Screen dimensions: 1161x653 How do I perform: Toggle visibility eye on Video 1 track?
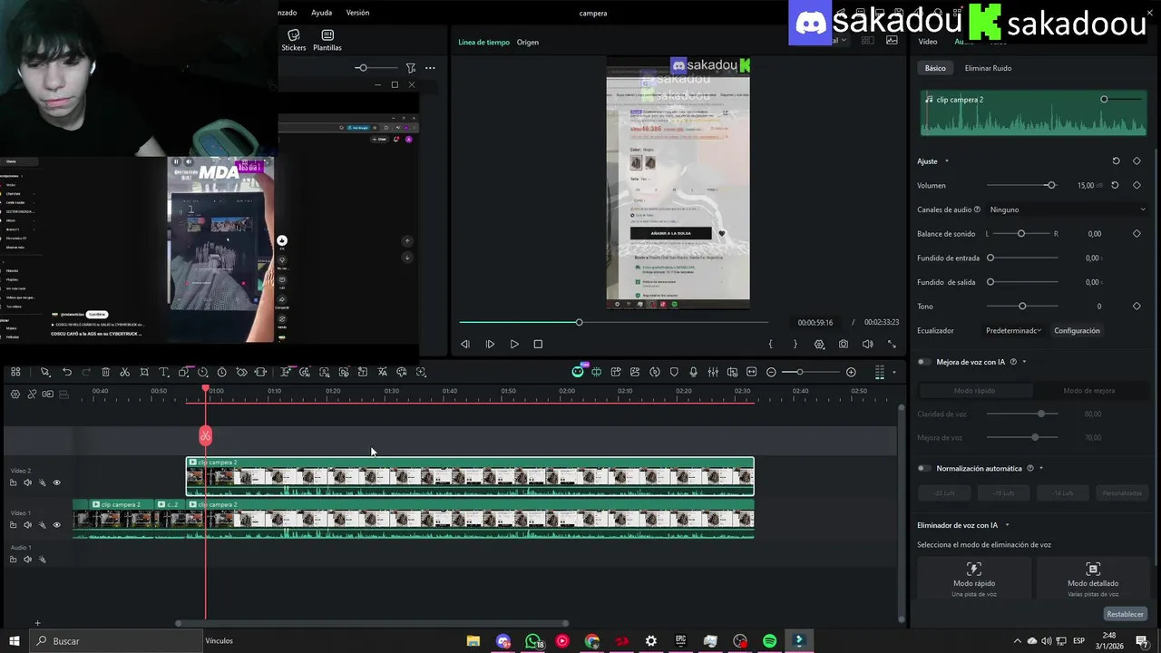tap(56, 524)
